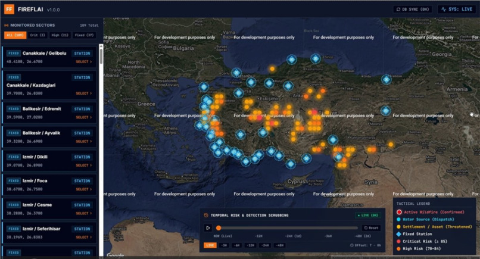
Task: Click the play button in the timeline panel
Action: coord(208,228)
